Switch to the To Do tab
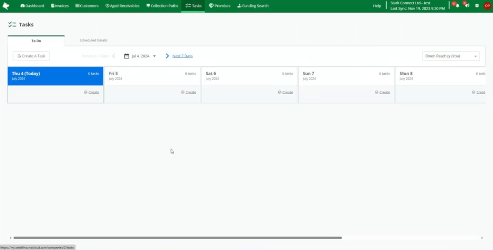This screenshot has width=493, height=250. tap(36, 41)
